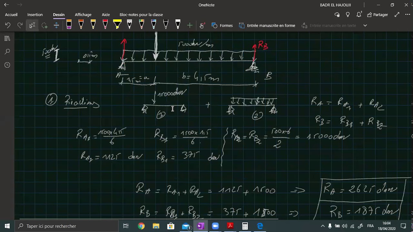The width and height of the screenshot is (413, 232).
Task: Switch to the Affichage tab
Action: (x=83, y=15)
